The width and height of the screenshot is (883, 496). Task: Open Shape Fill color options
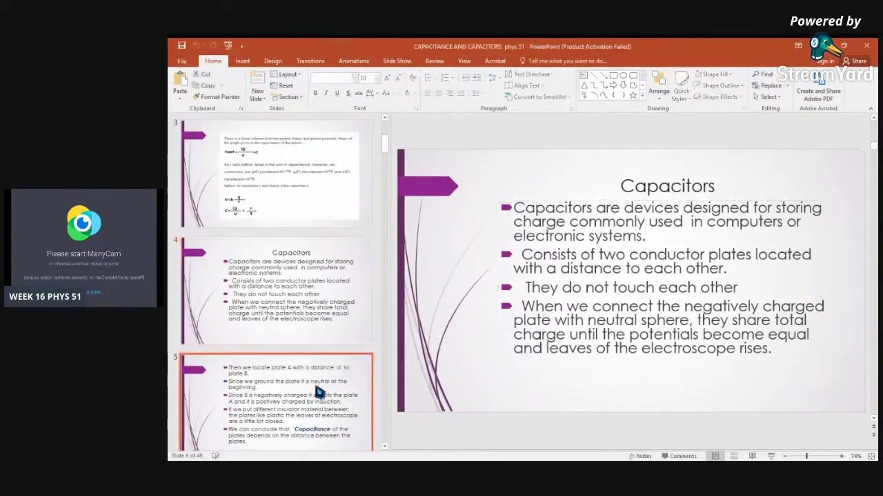click(713, 74)
